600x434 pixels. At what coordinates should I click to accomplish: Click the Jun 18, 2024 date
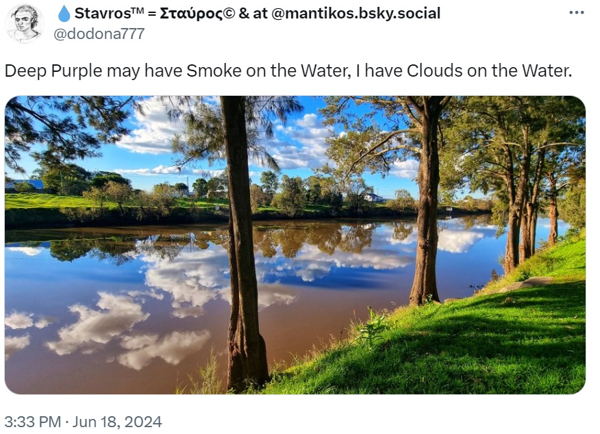[118, 422]
